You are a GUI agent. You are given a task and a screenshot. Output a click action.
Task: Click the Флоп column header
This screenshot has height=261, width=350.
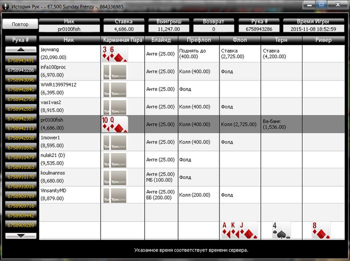(x=240, y=40)
